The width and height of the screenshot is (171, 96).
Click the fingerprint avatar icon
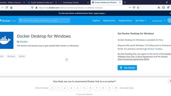point(169,21)
